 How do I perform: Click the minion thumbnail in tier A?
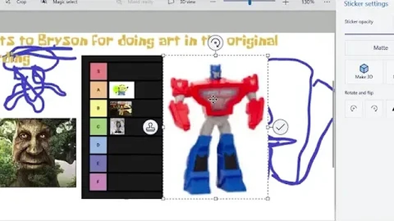122,90
